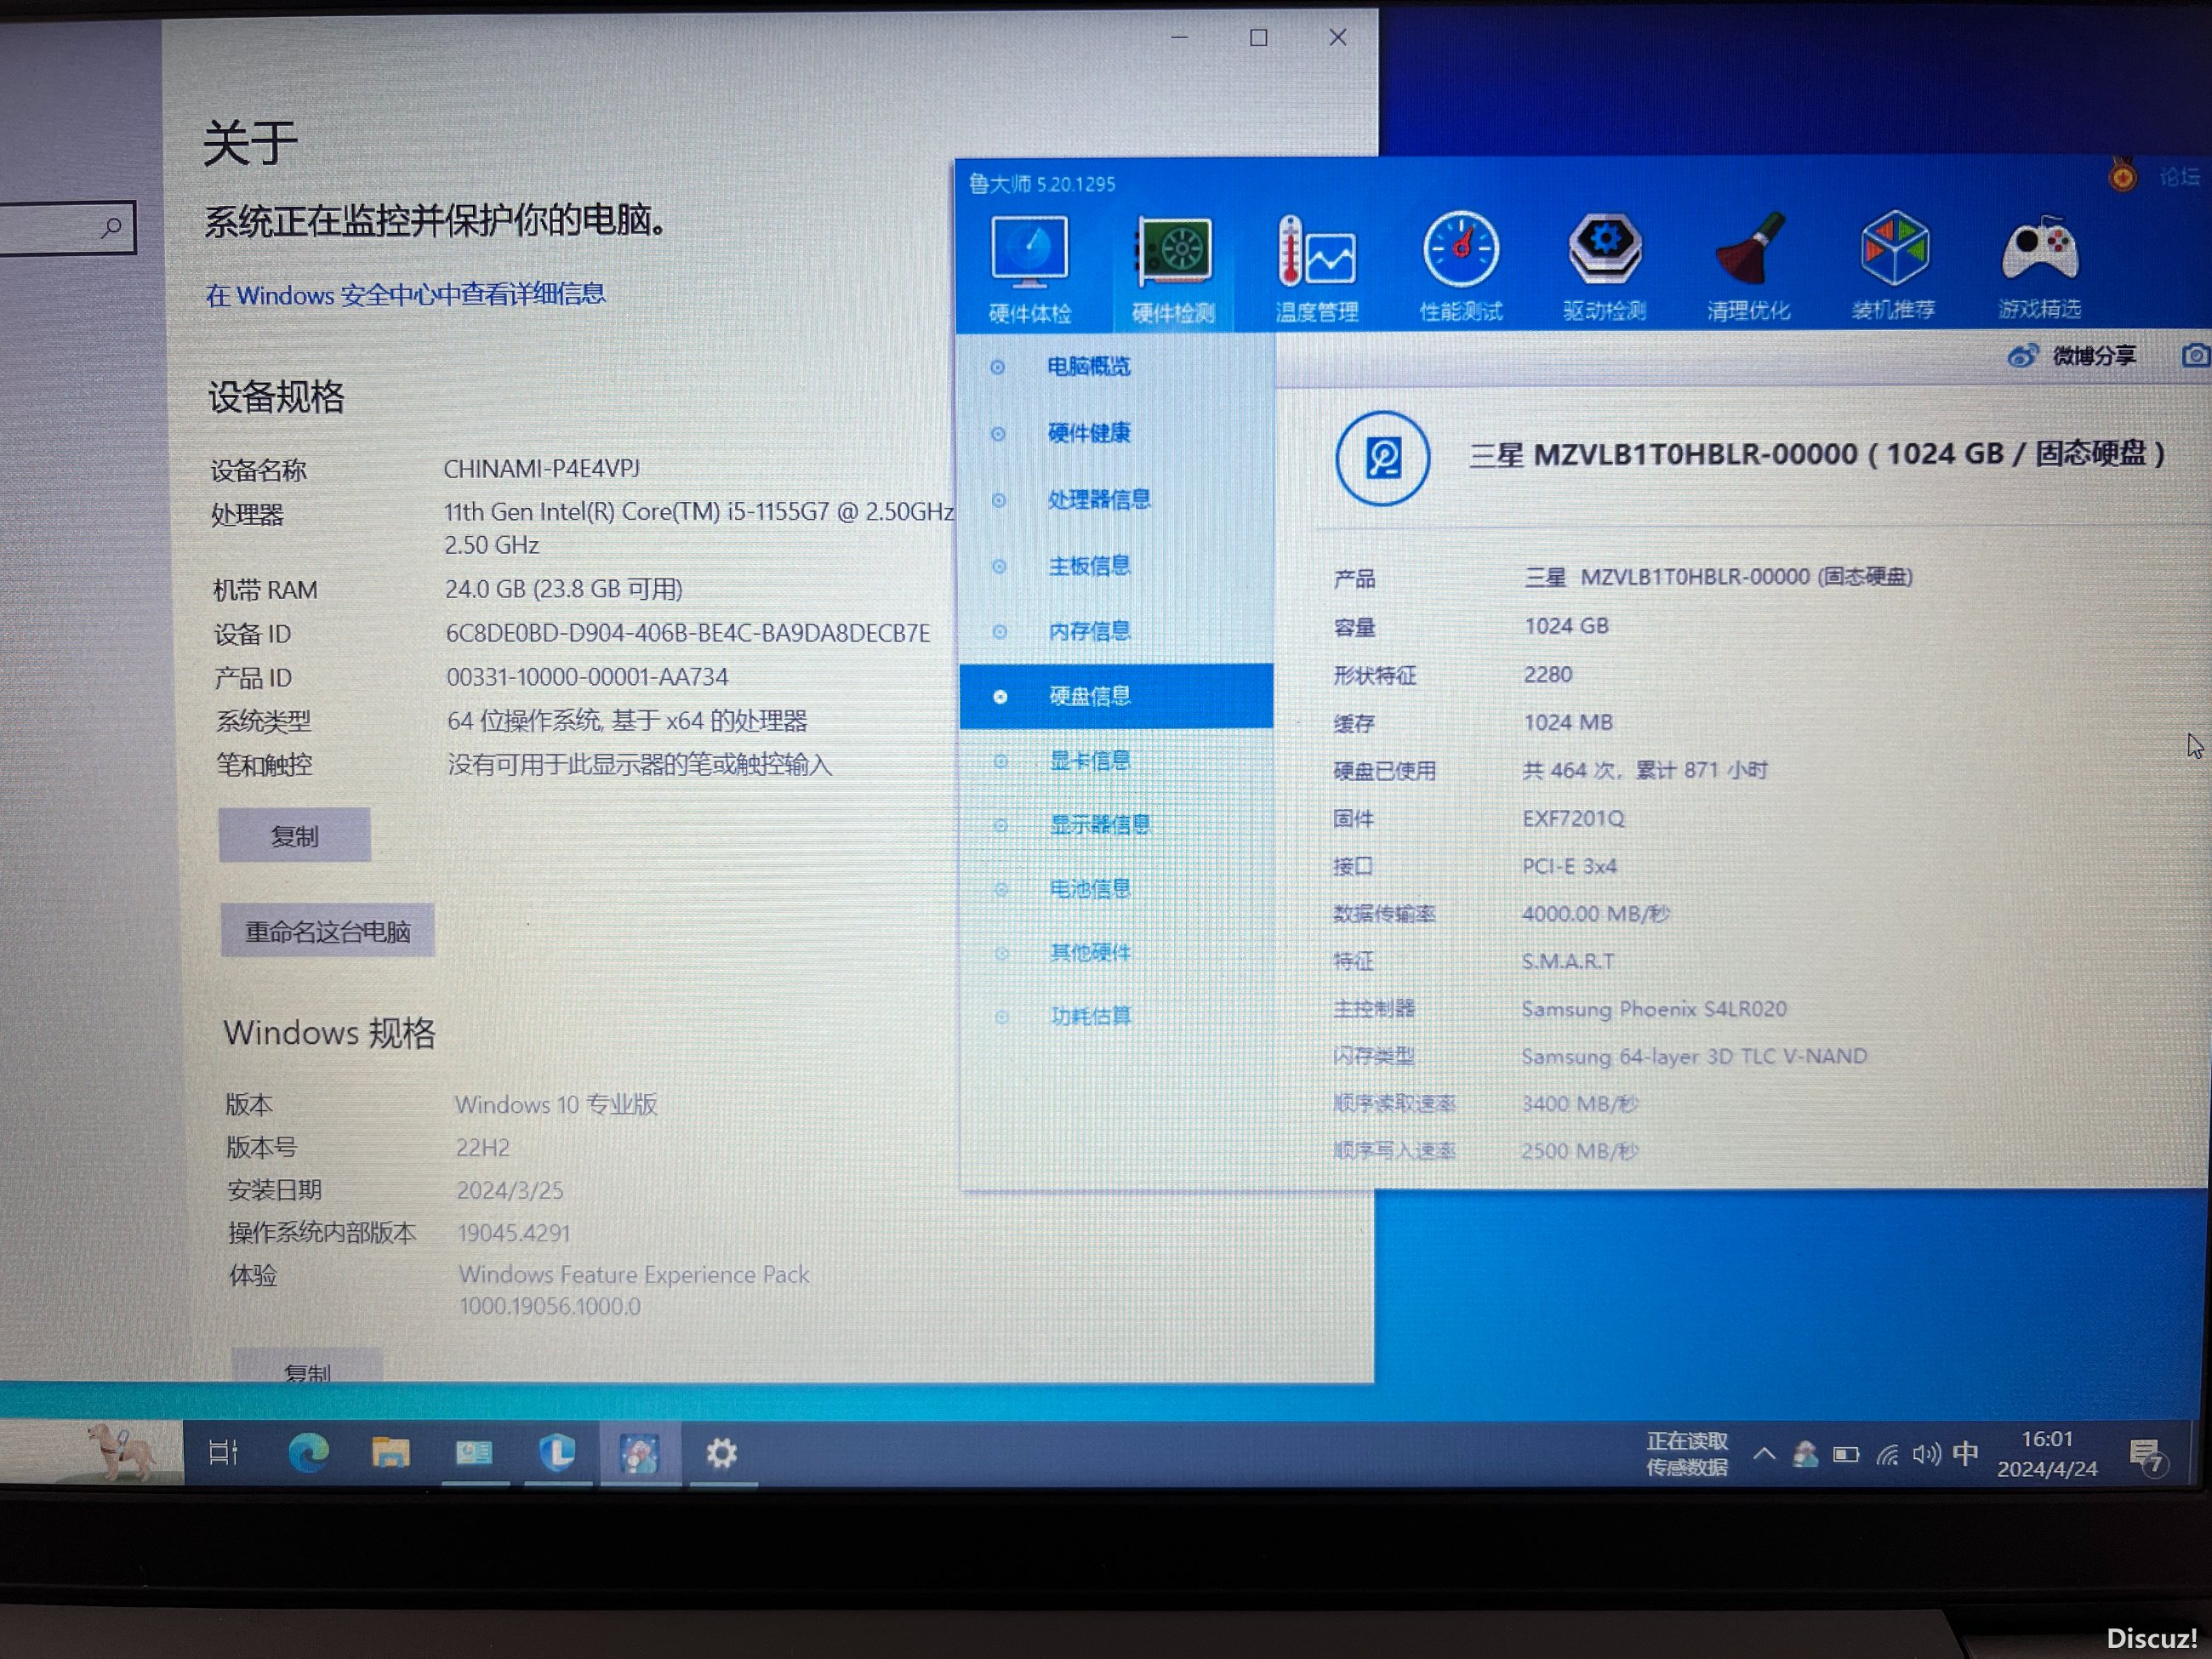Click the taskbar icon right of File Explorer
Screen dimensions: 2212x1659
pyautogui.click(x=474, y=1452)
